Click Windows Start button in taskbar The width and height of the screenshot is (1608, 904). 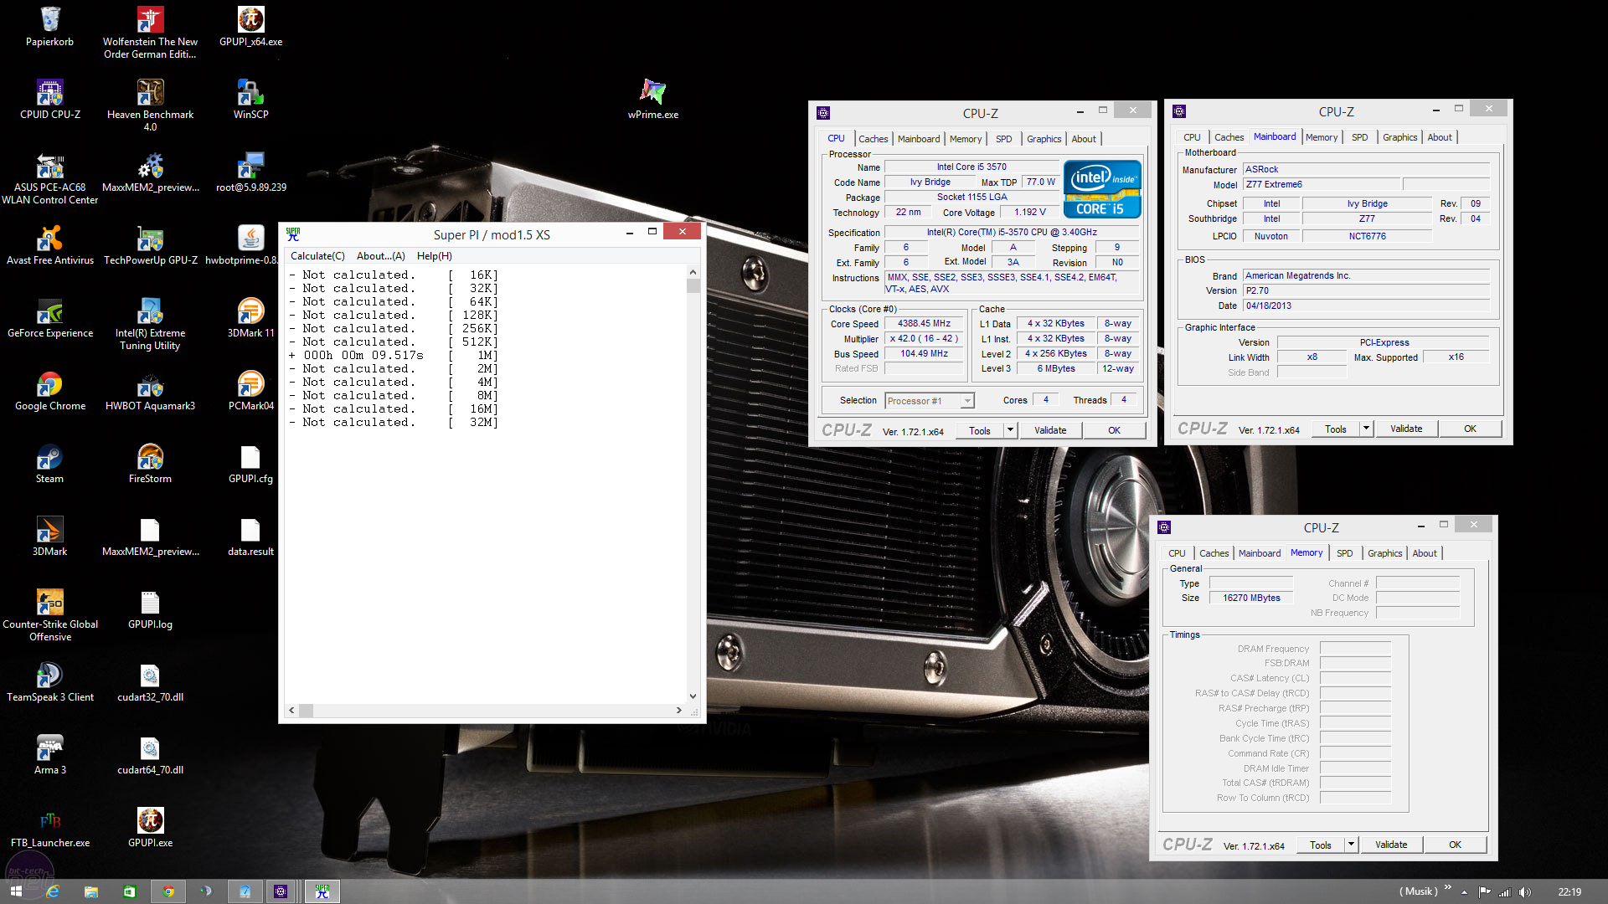click(16, 891)
